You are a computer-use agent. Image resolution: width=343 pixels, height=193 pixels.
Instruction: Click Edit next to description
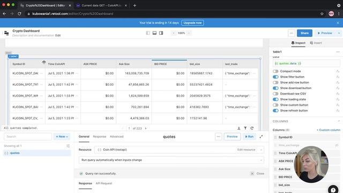(x=58, y=35)
